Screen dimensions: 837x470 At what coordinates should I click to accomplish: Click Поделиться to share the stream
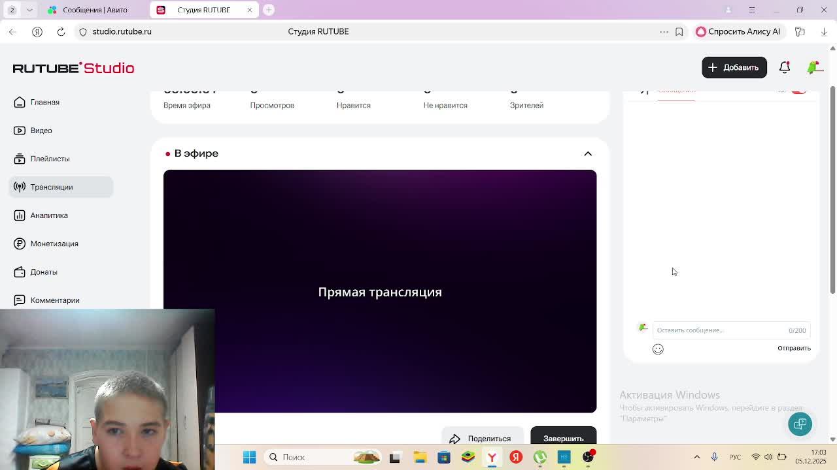(x=481, y=438)
